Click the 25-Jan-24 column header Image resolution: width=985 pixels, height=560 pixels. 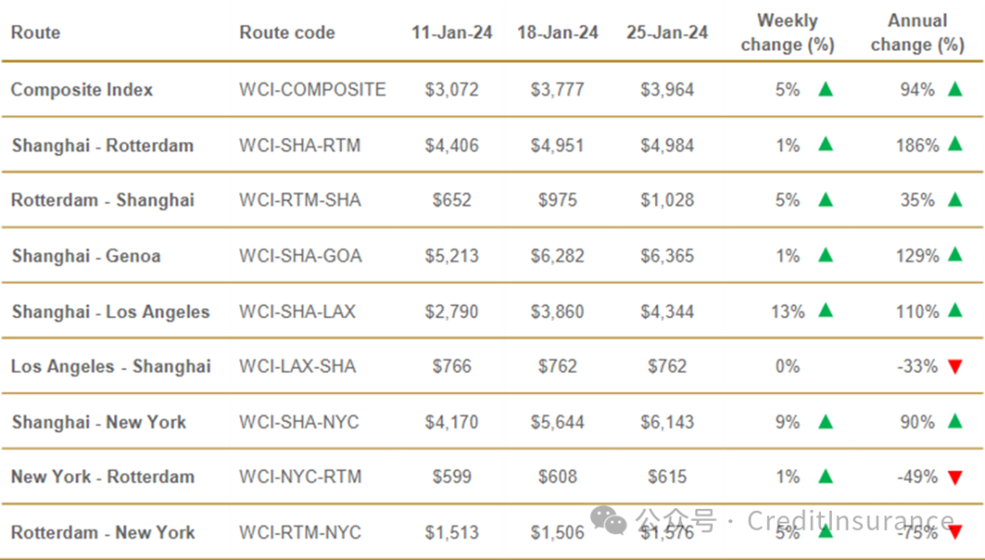pos(667,33)
